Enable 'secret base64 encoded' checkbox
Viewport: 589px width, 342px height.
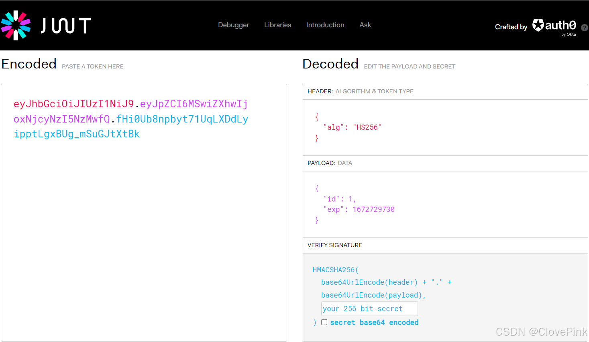[324, 322]
